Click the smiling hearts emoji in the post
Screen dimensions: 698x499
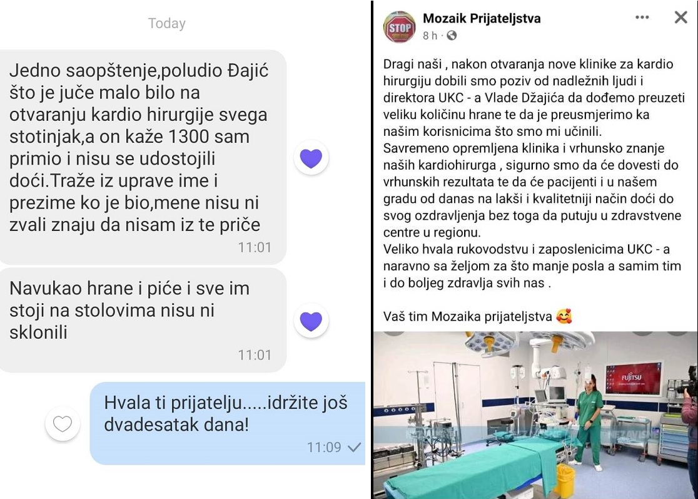pos(564,316)
